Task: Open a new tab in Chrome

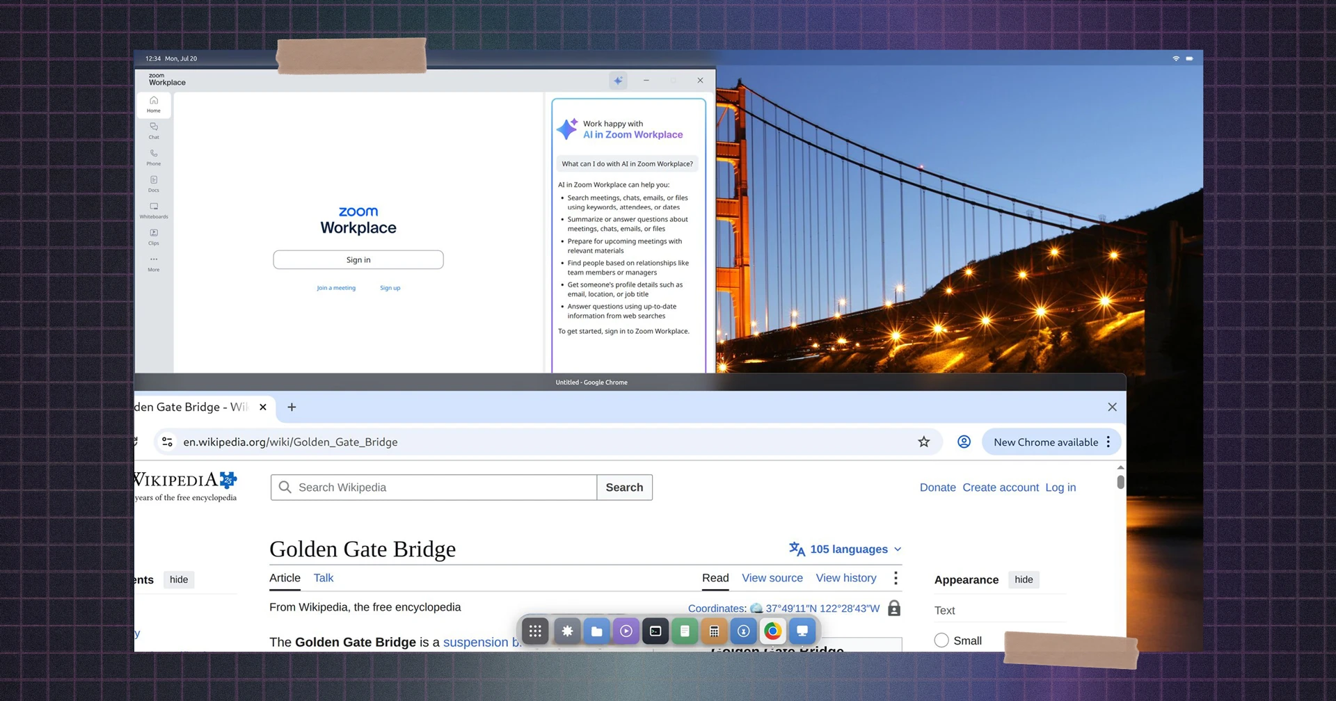Action: click(292, 407)
